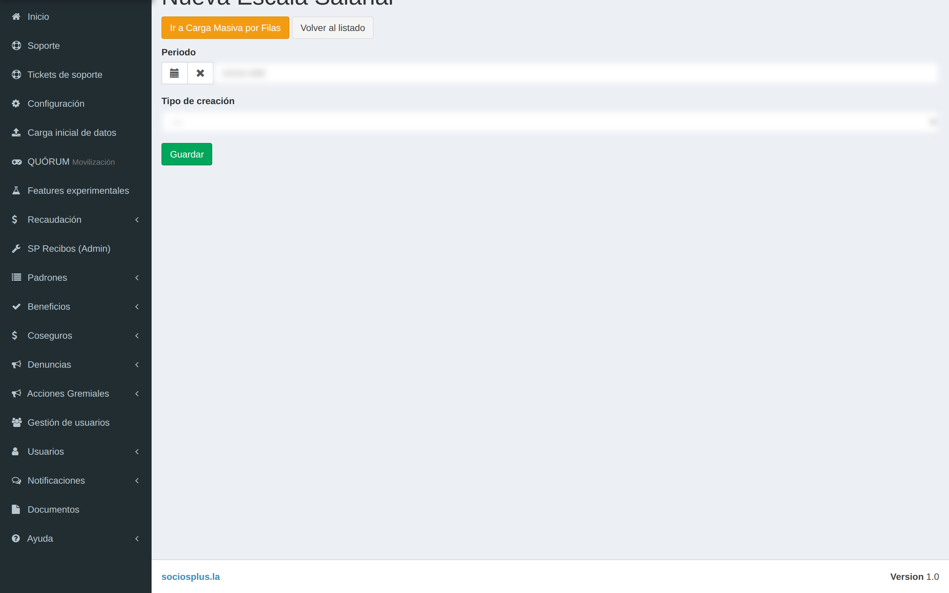
Task: Open SP Recibos (Admin) entry
Action: 76,249
